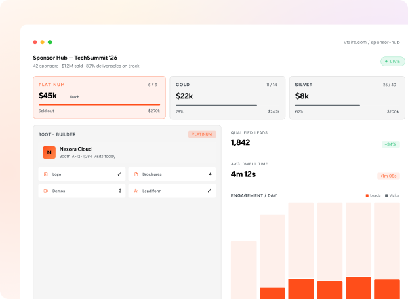
Task: Open the Demos row showing 3
Action: [82, 191]
